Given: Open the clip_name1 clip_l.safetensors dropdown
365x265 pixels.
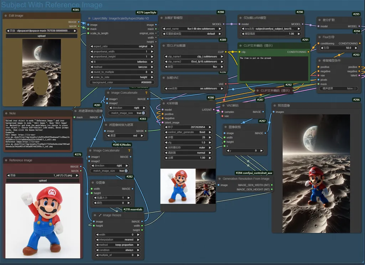Looking at the screenshot, I should point(194,56).
